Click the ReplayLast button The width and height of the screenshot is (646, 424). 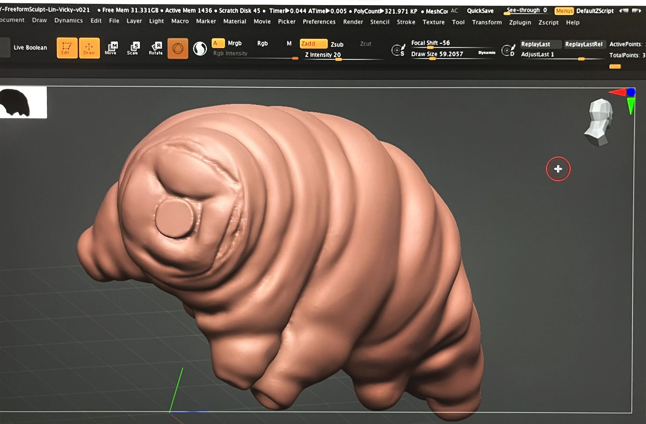540,44
